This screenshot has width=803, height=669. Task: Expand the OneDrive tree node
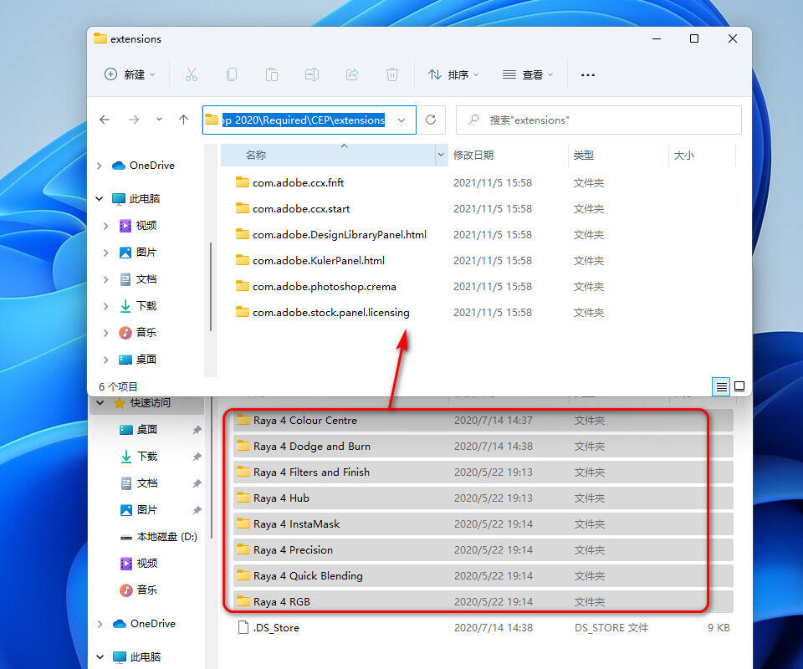(x=101, y=166)
